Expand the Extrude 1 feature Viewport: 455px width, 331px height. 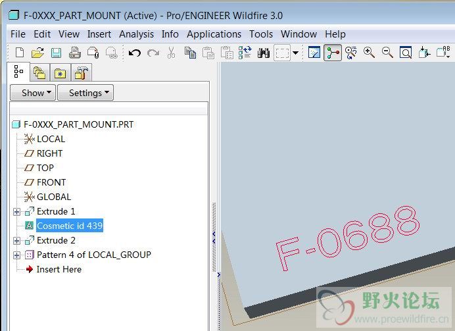[17, 212]
